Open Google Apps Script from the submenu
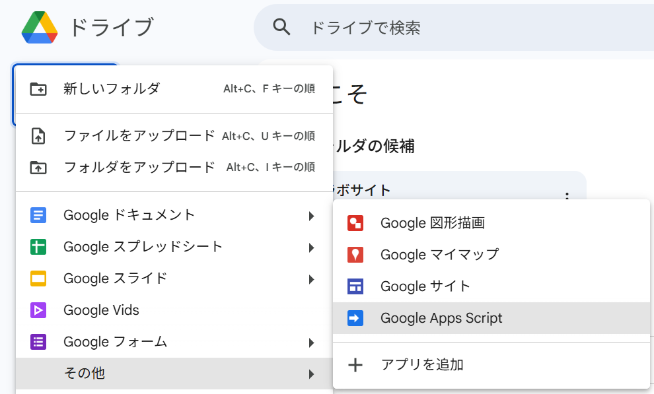The height and width of the screenshot is (394, 654). pos(441,319)
